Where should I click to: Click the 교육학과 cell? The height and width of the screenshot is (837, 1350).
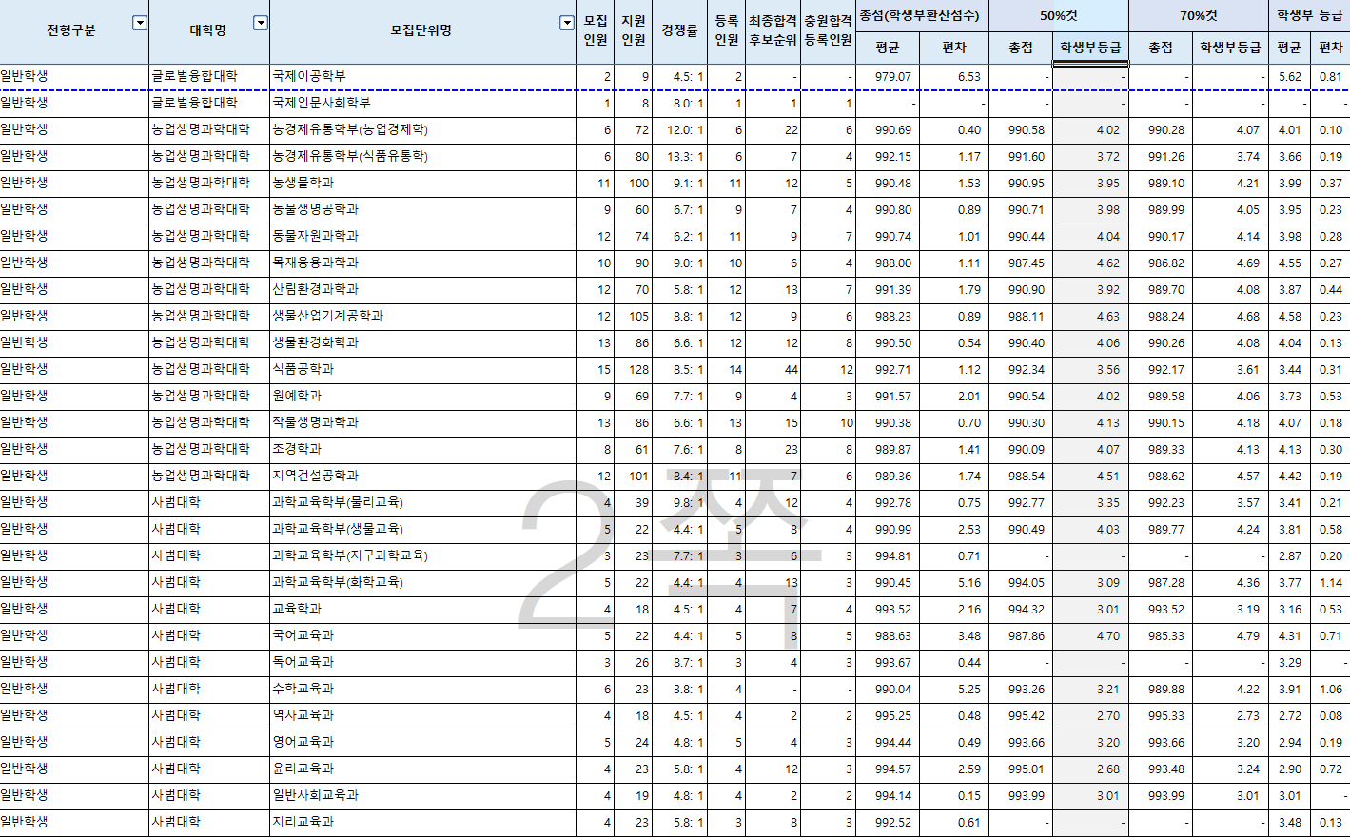pyautogui.click(x=422, y=609)
